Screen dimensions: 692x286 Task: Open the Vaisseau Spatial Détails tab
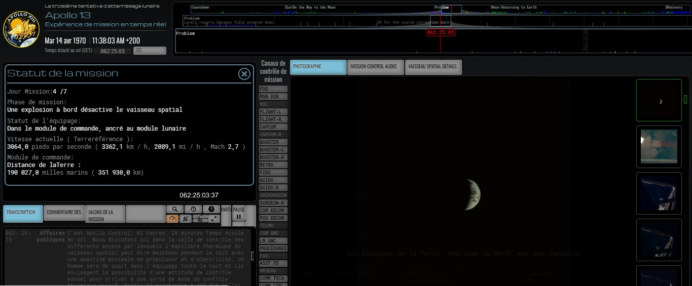point(432,67)
